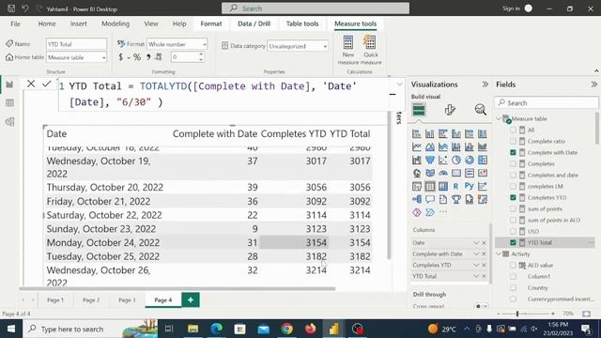The image size is (601, 338).
Task: Select the Matrix visual icon
Action: [443, 186]
